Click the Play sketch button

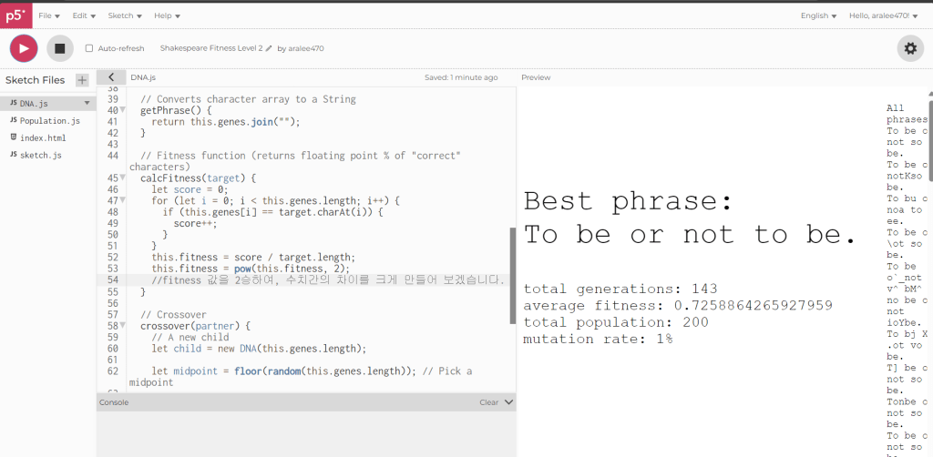pyautogui.click(x=24, y=48)
